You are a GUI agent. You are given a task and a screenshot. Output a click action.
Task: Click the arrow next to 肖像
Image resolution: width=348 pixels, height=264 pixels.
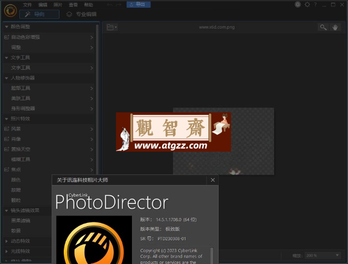92,139
